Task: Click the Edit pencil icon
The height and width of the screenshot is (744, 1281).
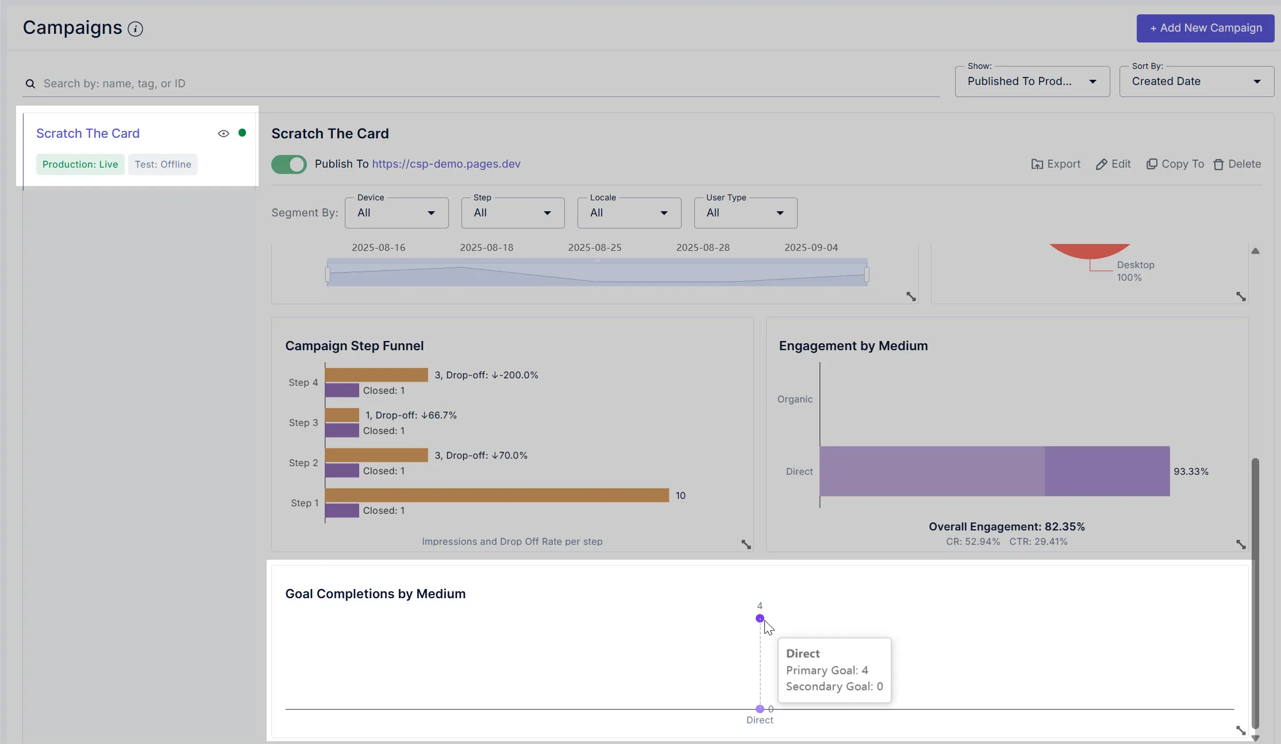Action: pyautogui.click(x=1101, y=164)
